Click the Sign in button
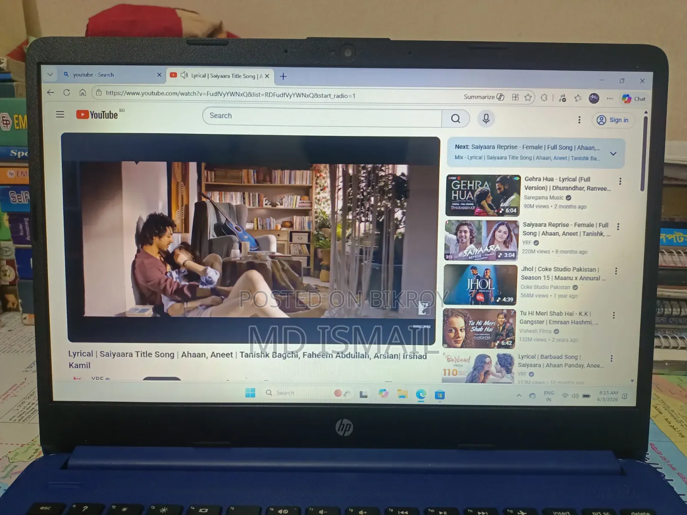This screenshot has height=515, width=687. pos(613,120)
